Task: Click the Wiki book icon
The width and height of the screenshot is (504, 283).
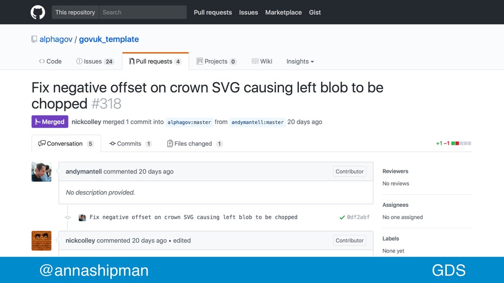Action: pos(255,61)
